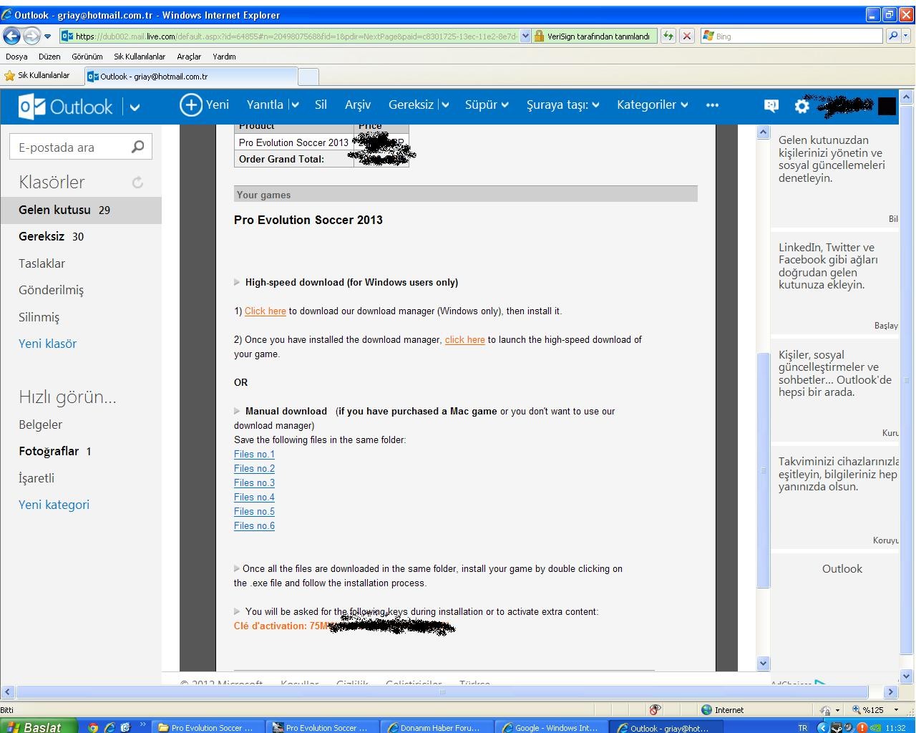Refresh the page in Internet Explorer
The image size is (916, 733).
coord(668,36)
